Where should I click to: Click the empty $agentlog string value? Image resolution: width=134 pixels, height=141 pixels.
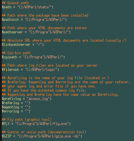pyautogui.click(x=28, y=107)
